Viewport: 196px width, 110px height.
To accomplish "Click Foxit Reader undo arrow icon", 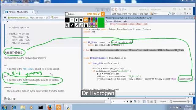I will pyautogui.click(x=120, y=9).
